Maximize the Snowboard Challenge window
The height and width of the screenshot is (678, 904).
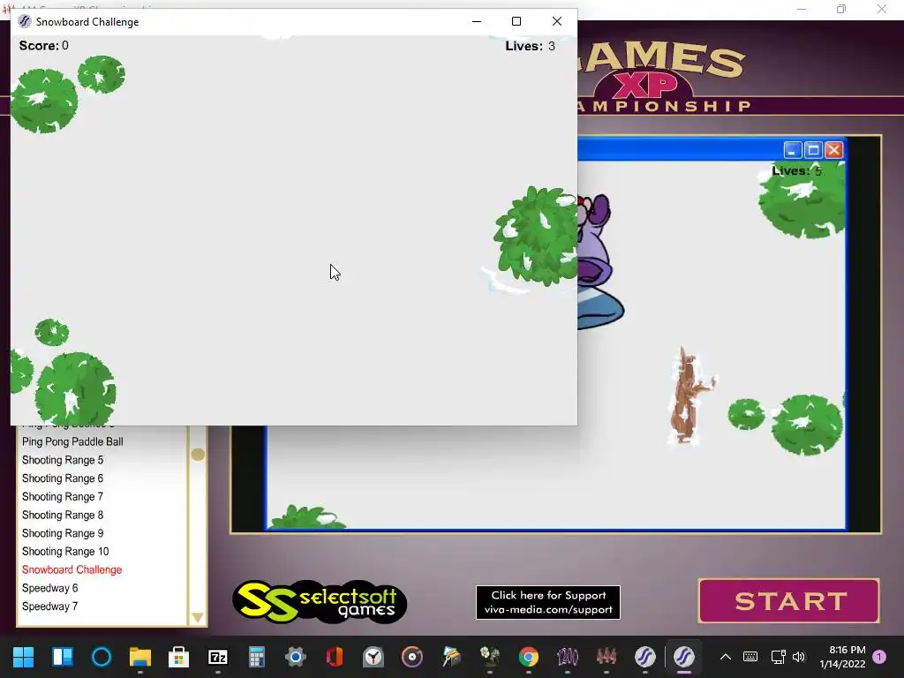(x=516, y=22)
